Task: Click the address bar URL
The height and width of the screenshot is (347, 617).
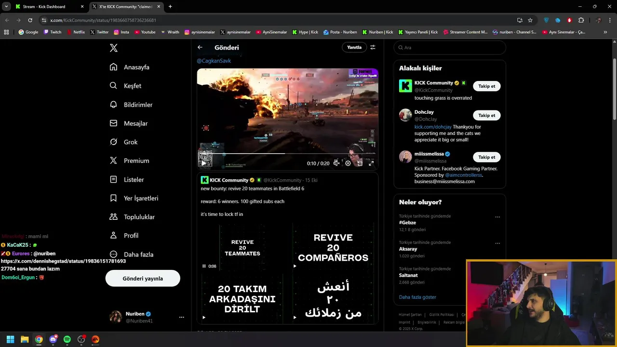Action: [103, 20]
